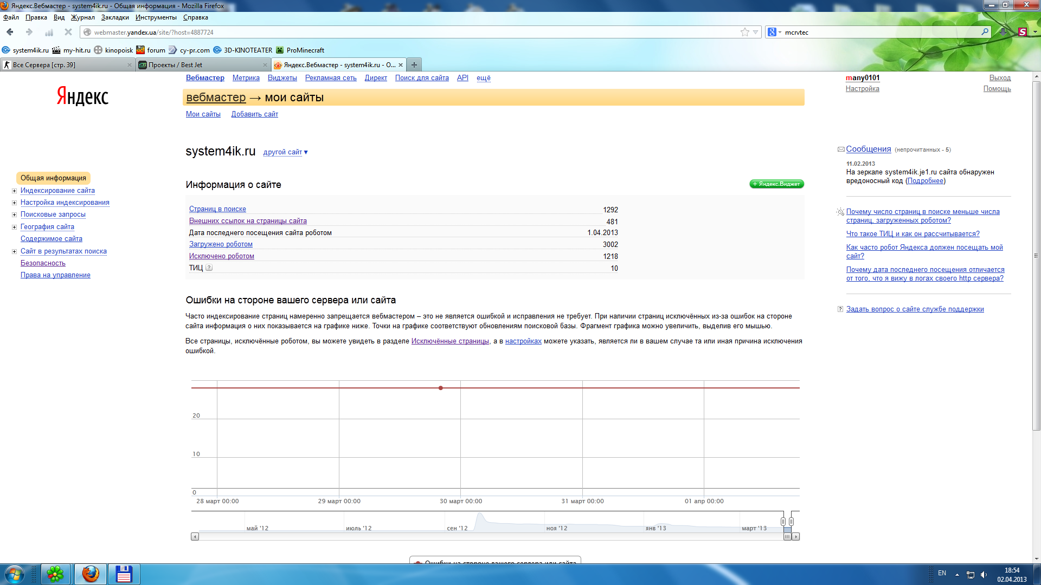Switch to Все Сервера tab
This screenshot has width=1041, height=585.
tap(67, 65)
